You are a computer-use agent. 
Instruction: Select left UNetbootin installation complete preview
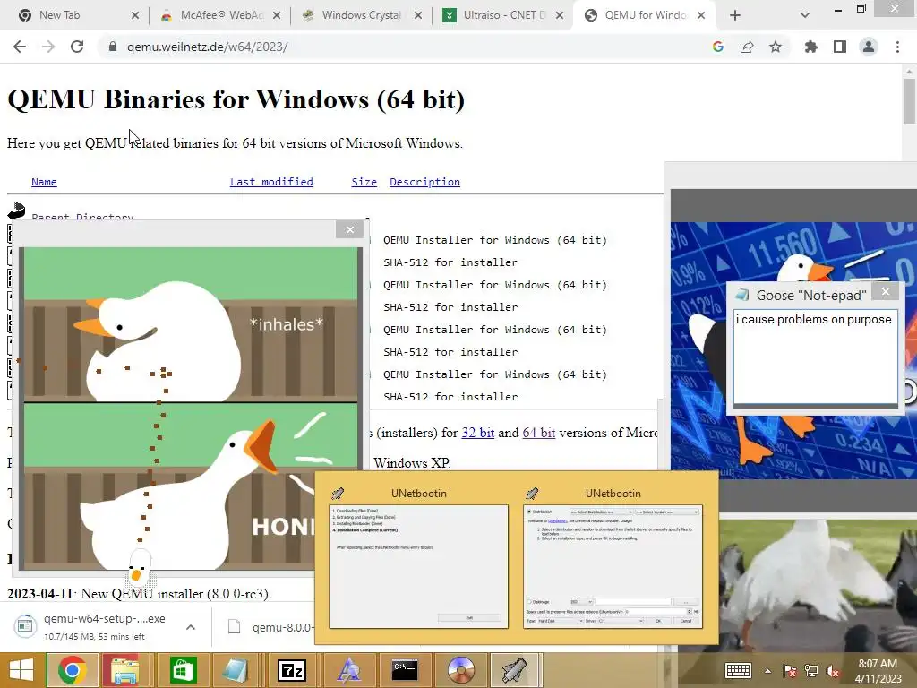[x=419, y=566]
